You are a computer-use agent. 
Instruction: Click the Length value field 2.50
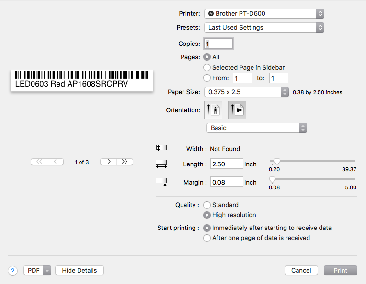pos(227,164)
